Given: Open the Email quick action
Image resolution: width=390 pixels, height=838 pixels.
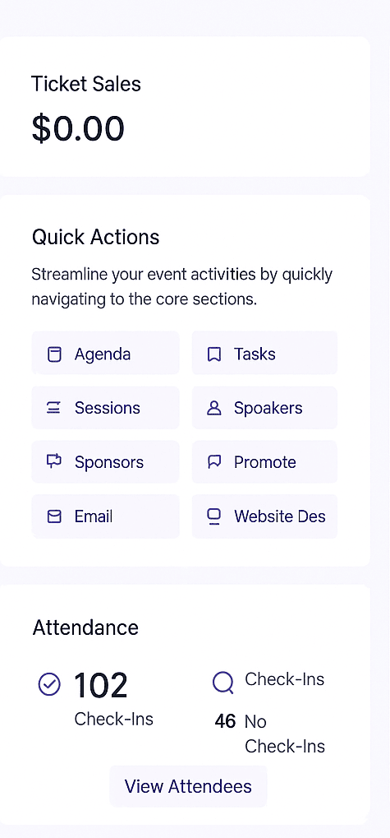Looking at the screenshot, I should (106, 516).
